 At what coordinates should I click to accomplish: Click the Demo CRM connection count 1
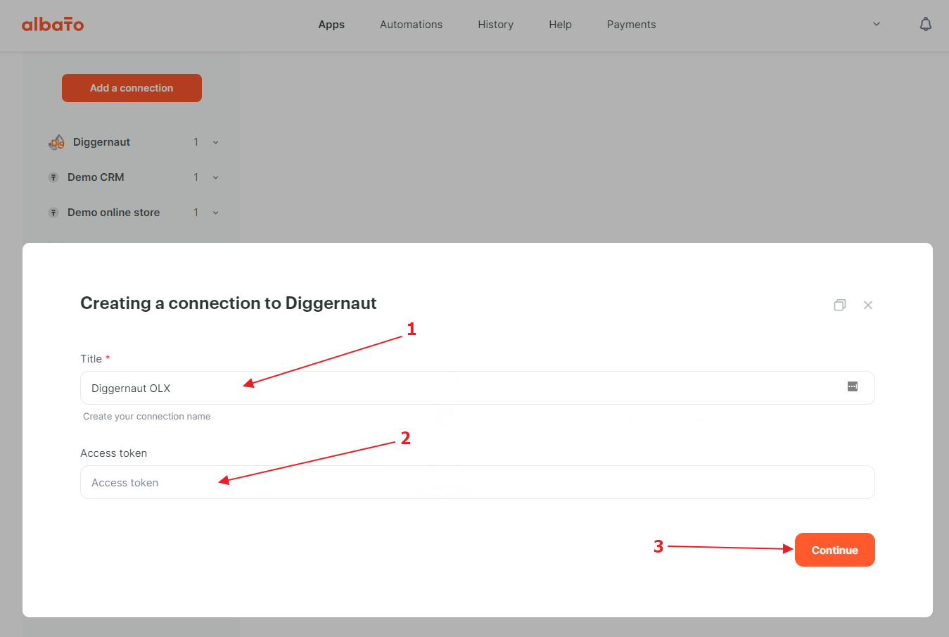(196, 177)
